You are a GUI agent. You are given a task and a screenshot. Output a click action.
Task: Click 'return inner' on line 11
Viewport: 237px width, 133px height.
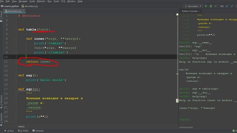[38, 62]
